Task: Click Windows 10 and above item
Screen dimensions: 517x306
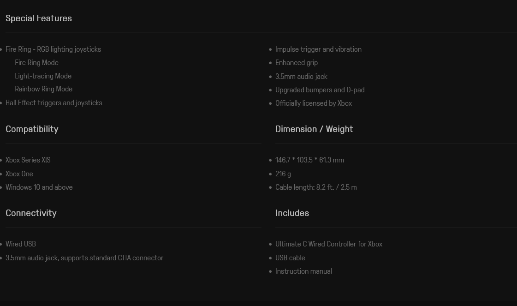Action: point(39,187)
